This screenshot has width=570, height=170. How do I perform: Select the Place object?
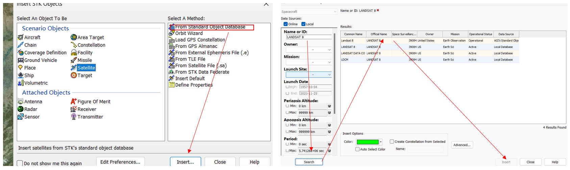[x=27, y=68]
